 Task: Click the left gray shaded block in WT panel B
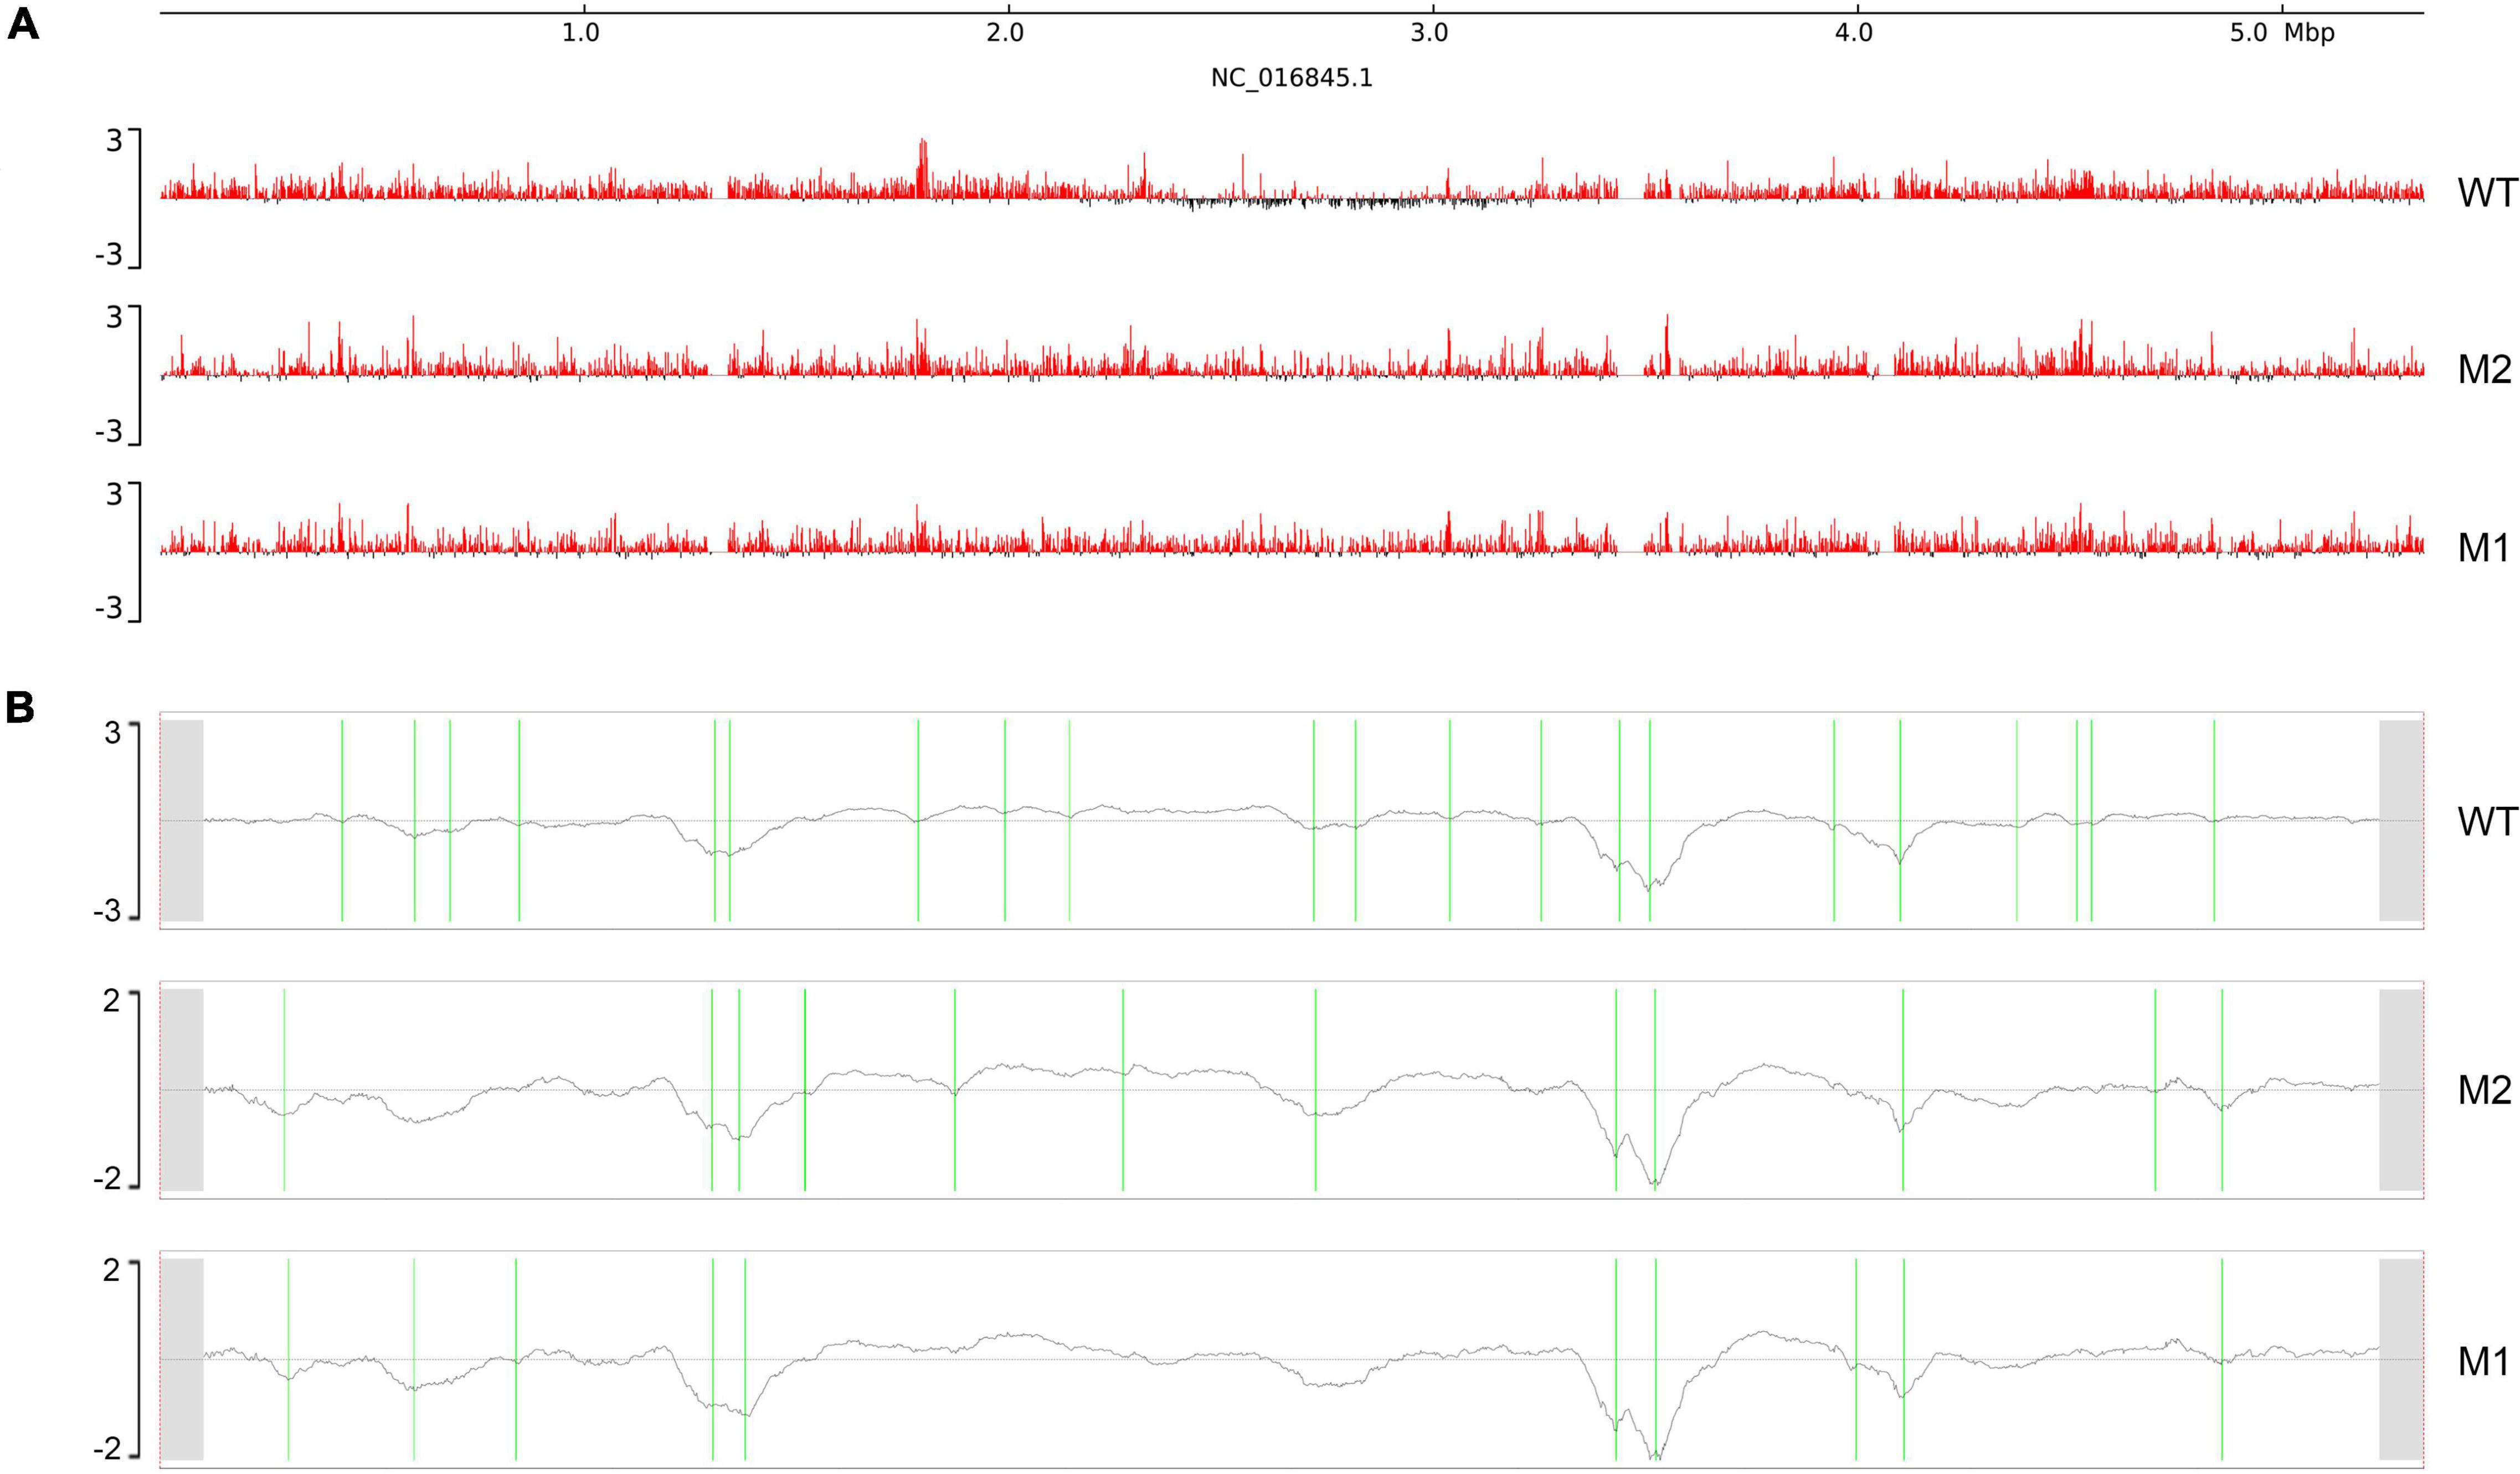pyautogui.click(x=183, y=820)
